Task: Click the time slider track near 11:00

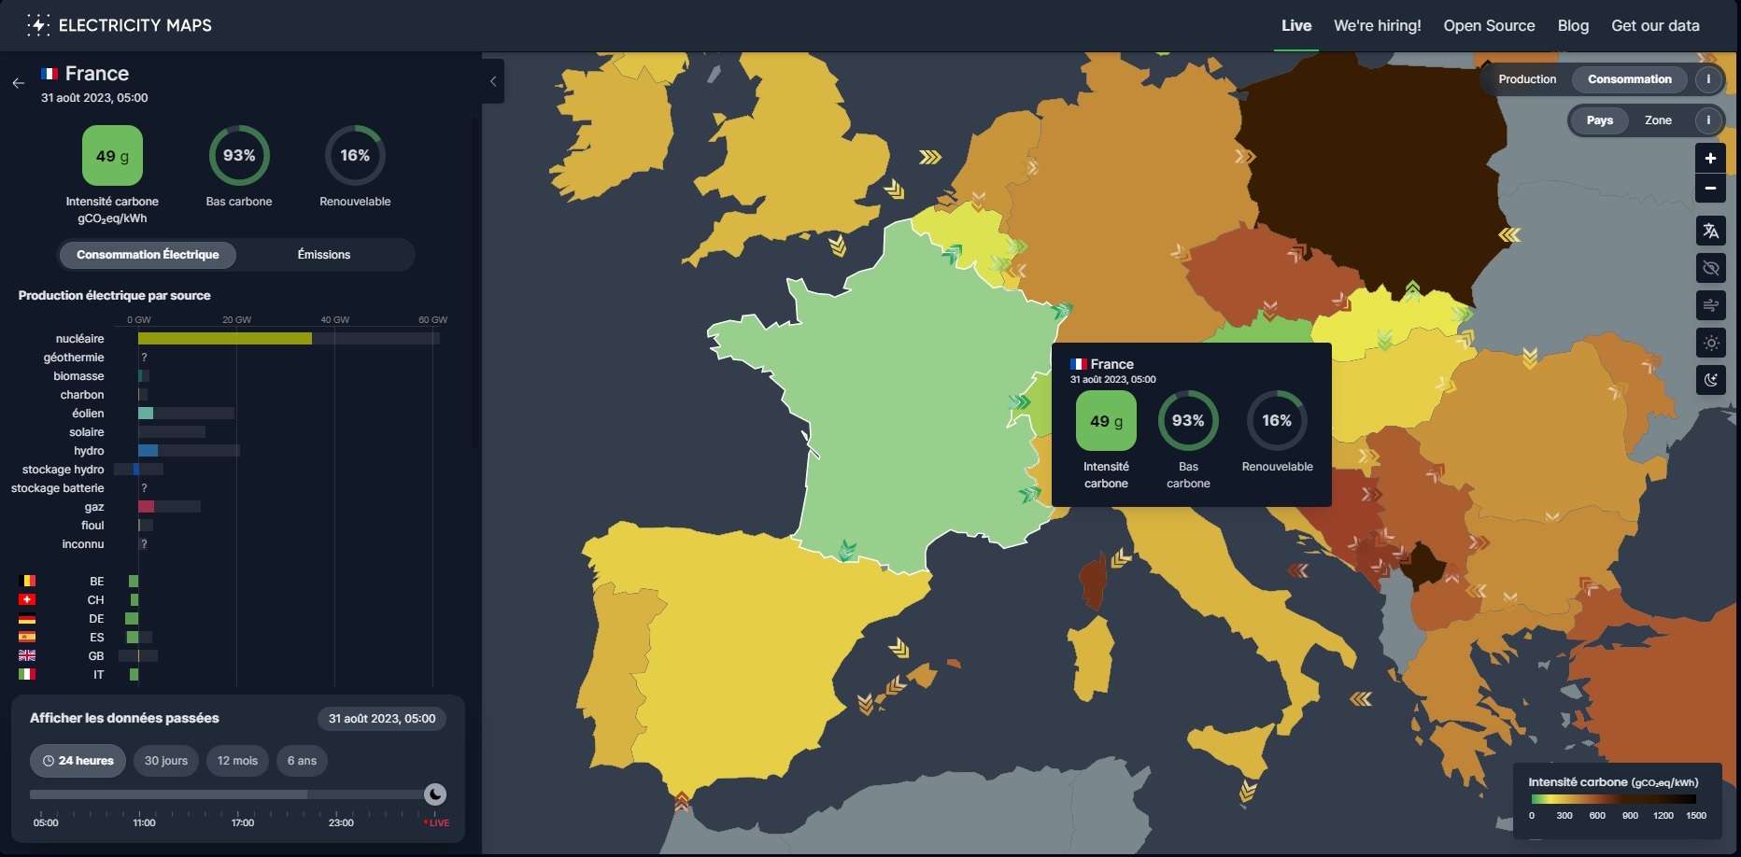Action: (x=144, y=794)
